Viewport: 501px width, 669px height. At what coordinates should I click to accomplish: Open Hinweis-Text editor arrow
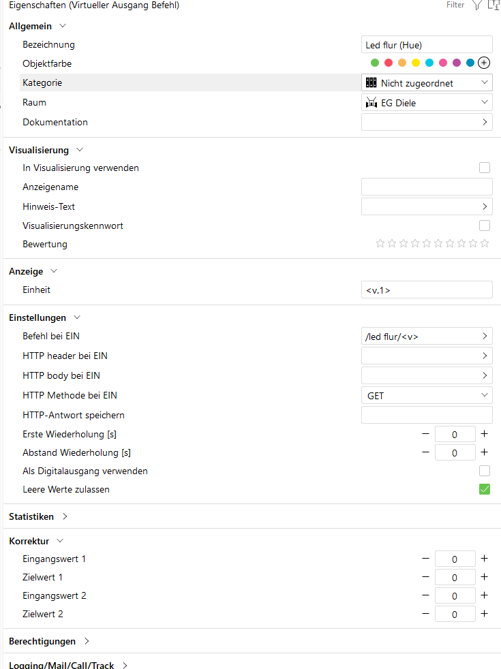tap(485, 206)
